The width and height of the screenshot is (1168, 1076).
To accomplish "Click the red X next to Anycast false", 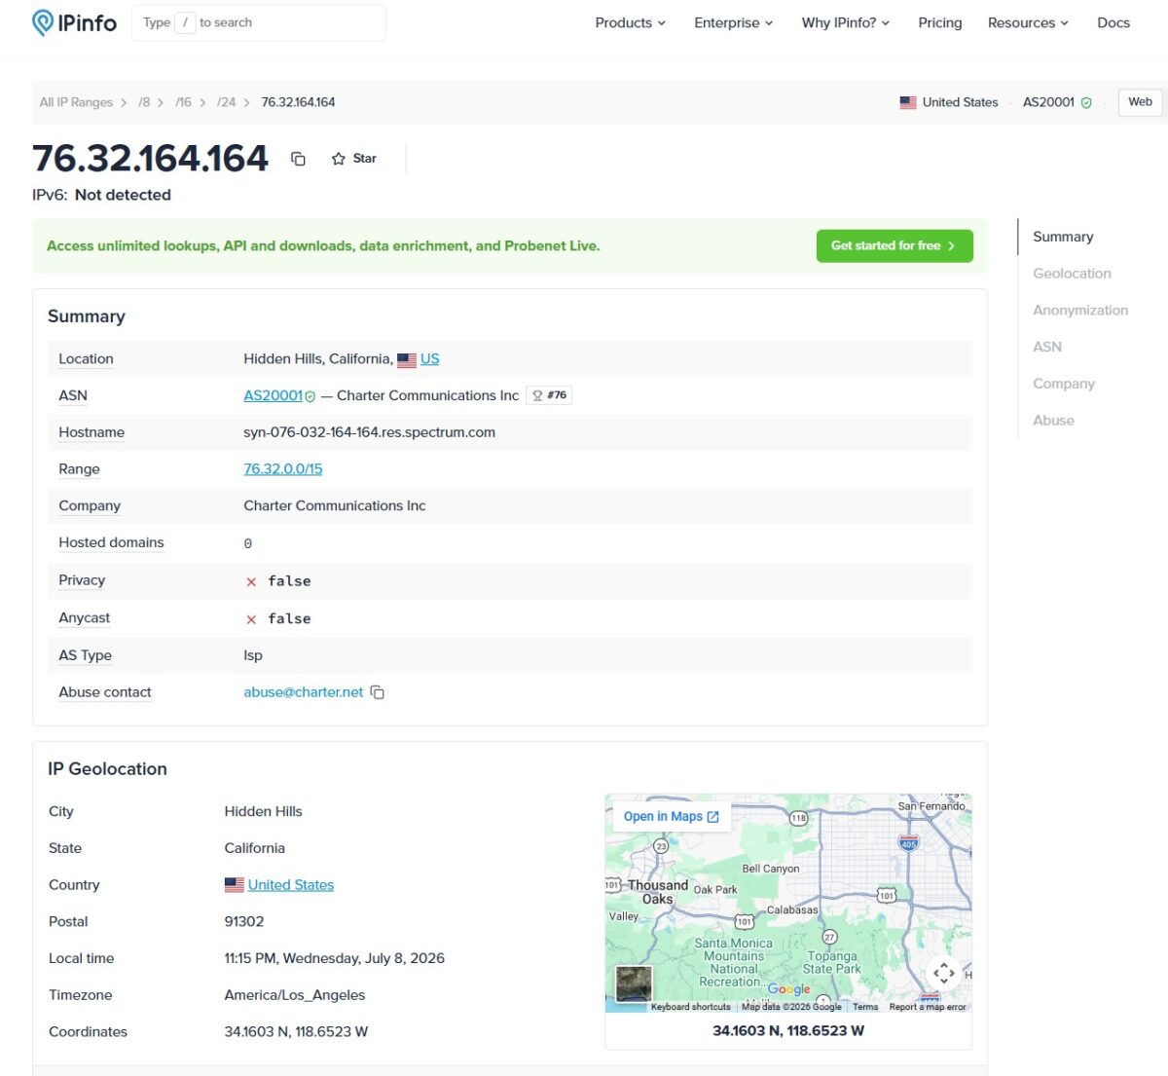I will 251,619.
